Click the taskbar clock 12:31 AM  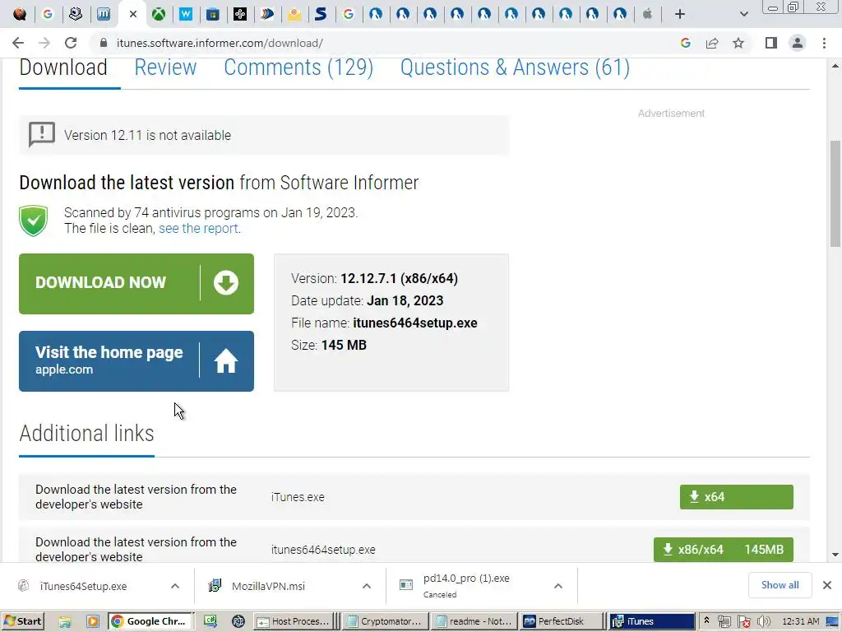800,621
